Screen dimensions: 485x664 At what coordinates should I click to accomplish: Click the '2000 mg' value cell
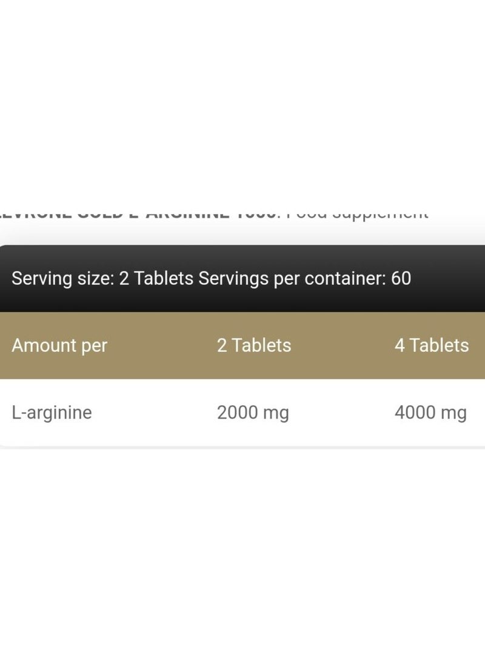click(253, 413)
